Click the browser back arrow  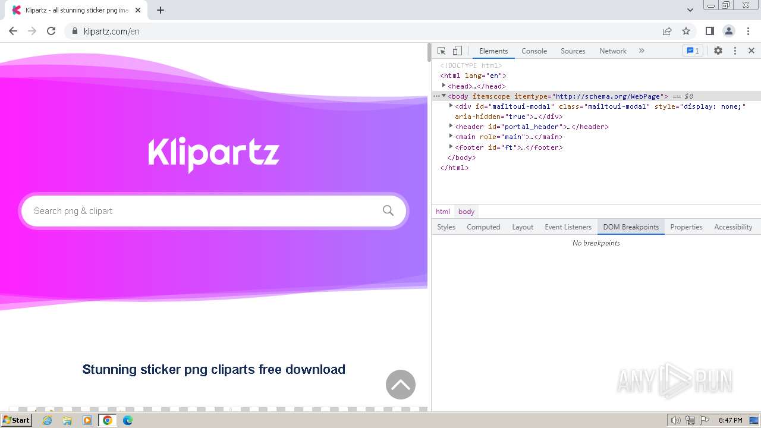13,31
